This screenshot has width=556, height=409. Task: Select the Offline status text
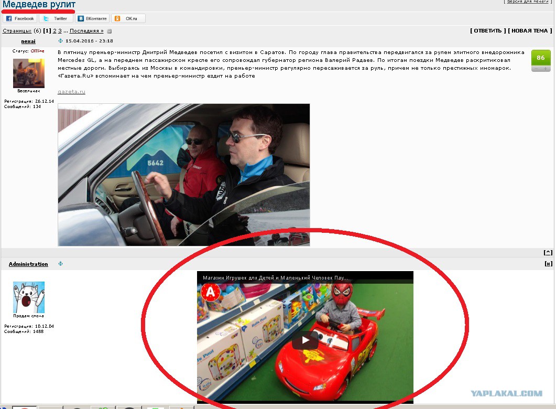37,51
